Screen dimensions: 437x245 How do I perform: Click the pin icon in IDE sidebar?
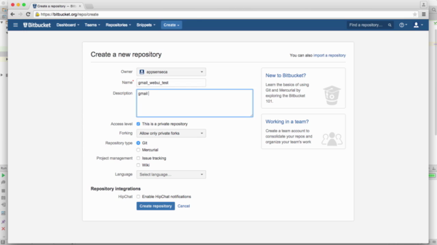(x=3, y=222)
